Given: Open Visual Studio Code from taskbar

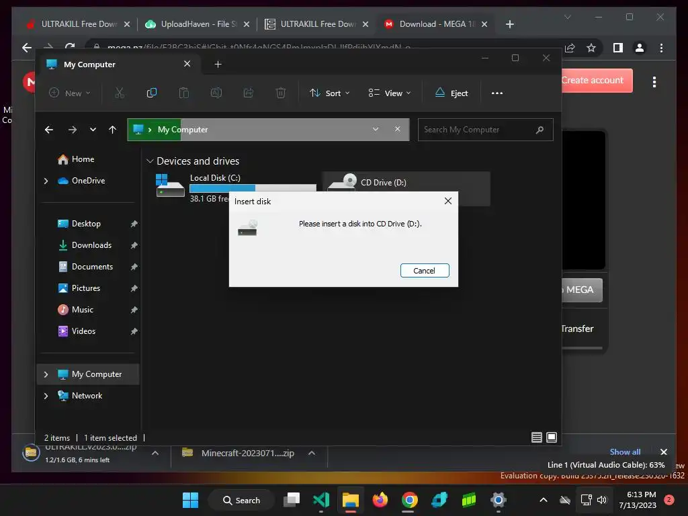Looking at the screenshot, I should 321,500.
